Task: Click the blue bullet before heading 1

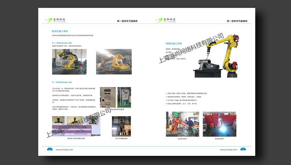Action: 53,43
